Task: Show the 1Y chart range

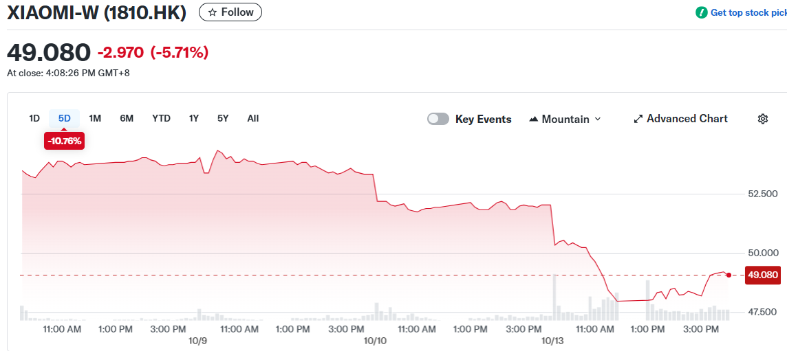Action: [x=194, y=118]
